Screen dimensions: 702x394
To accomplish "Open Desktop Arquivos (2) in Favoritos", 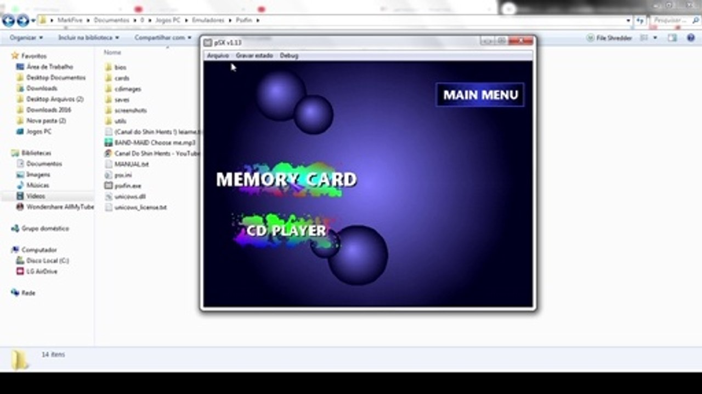I will click(55, 99).
